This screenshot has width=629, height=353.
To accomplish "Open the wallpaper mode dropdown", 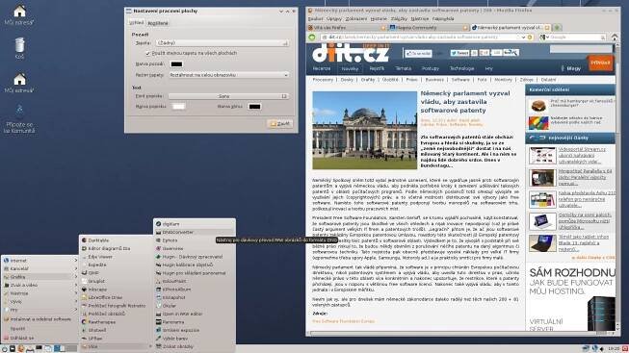I will (x=228, y=75).
